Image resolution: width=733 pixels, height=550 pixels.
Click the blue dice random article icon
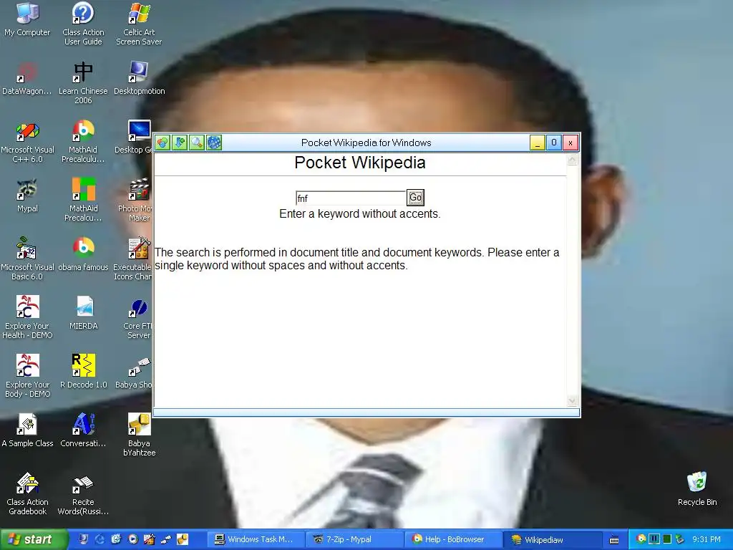pyautogui.click(x=214, y=143)
